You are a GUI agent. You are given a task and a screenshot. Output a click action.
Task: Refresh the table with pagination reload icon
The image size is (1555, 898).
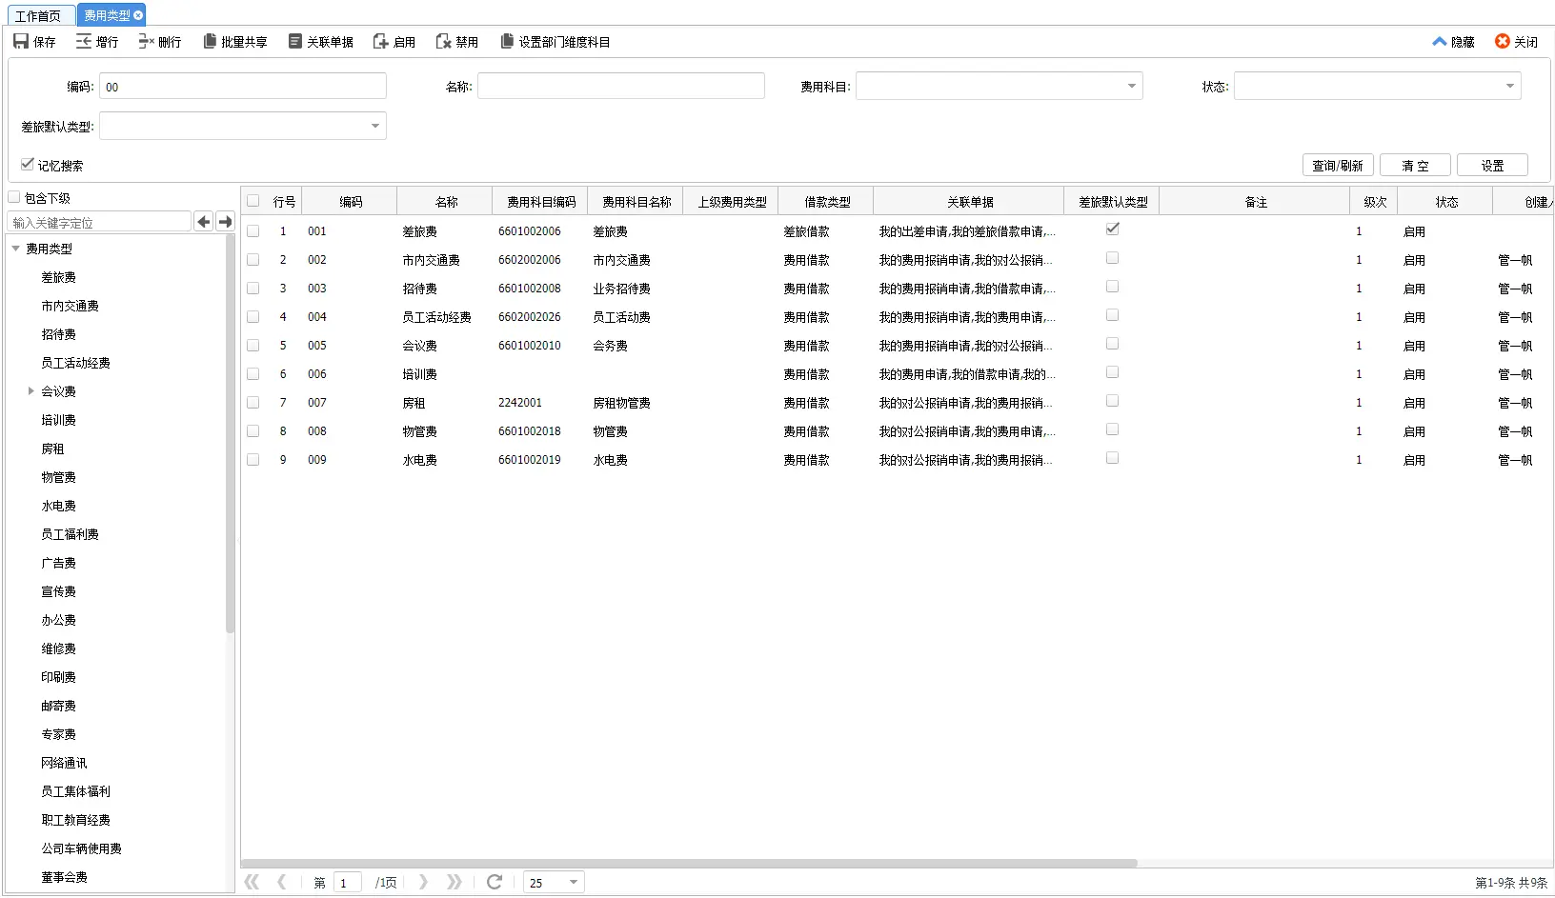pos(494,882)
